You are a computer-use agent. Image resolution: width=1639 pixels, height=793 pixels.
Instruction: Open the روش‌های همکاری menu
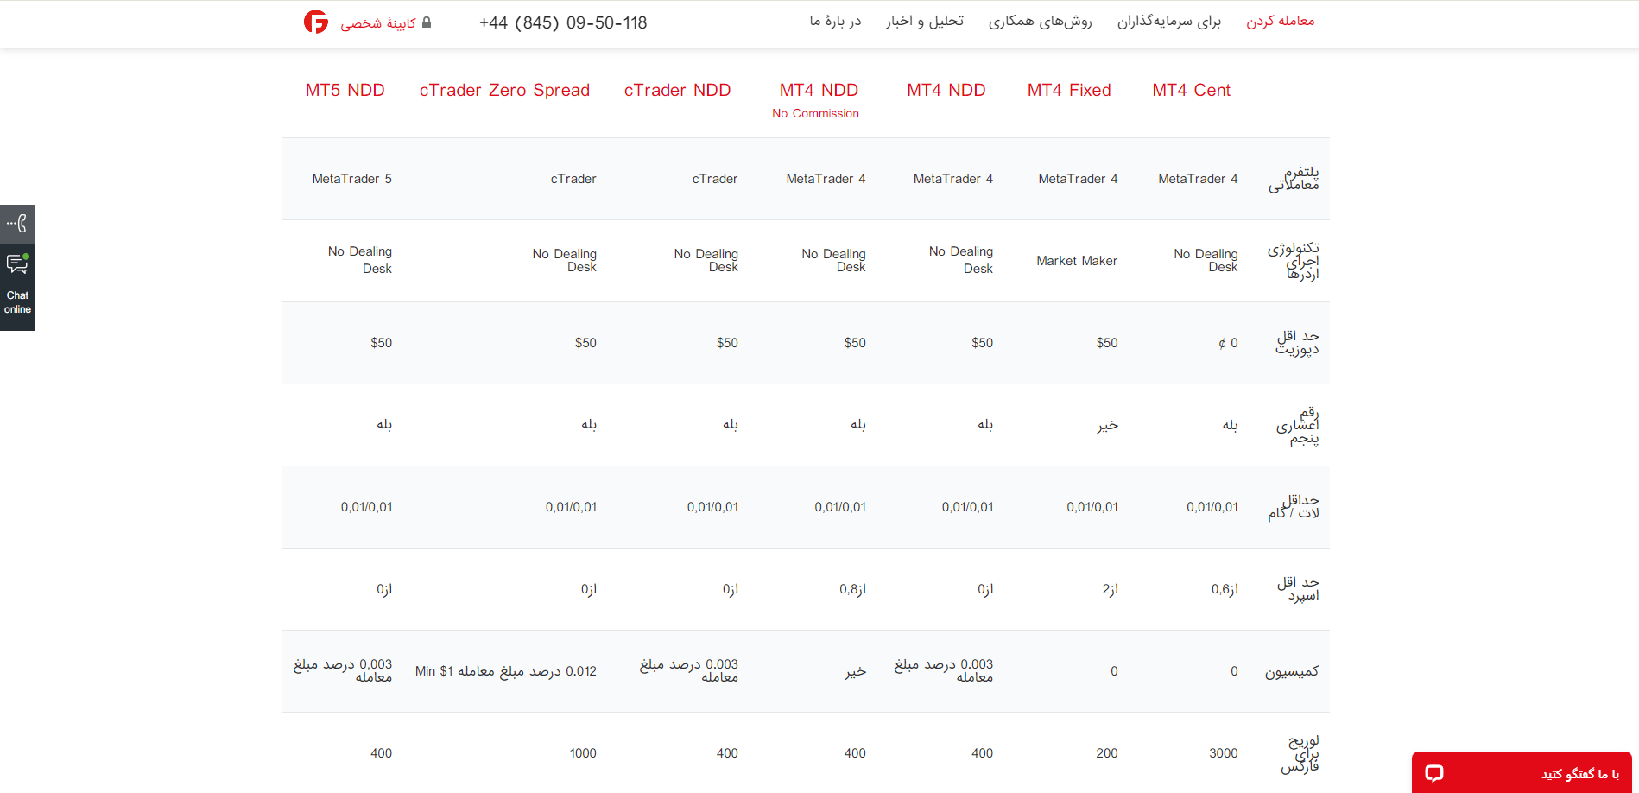(1041, 22)
